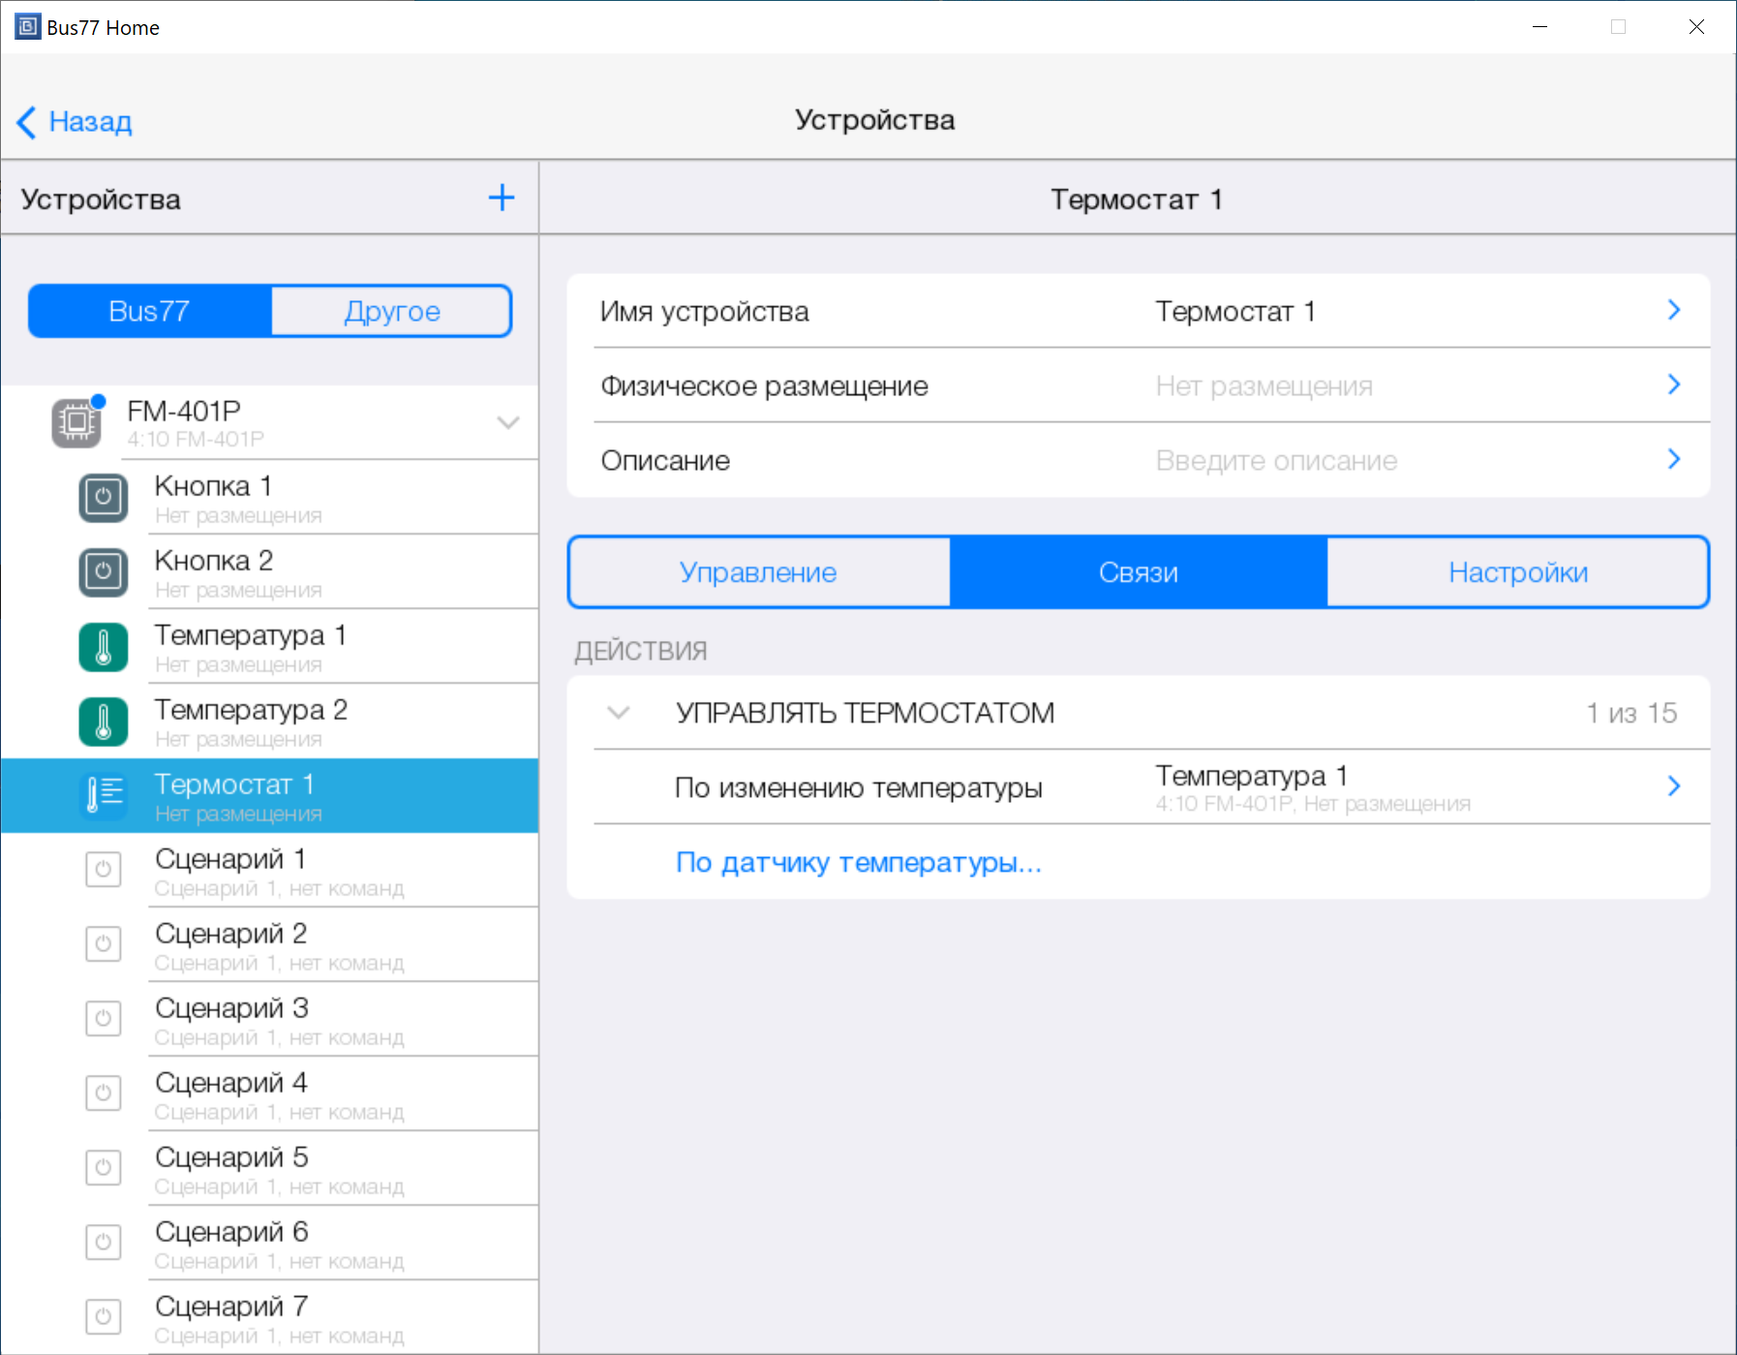Viewport: 1737px width, 1355px height.
Task: Go back using the Назад button
Action: pos(76,122)
